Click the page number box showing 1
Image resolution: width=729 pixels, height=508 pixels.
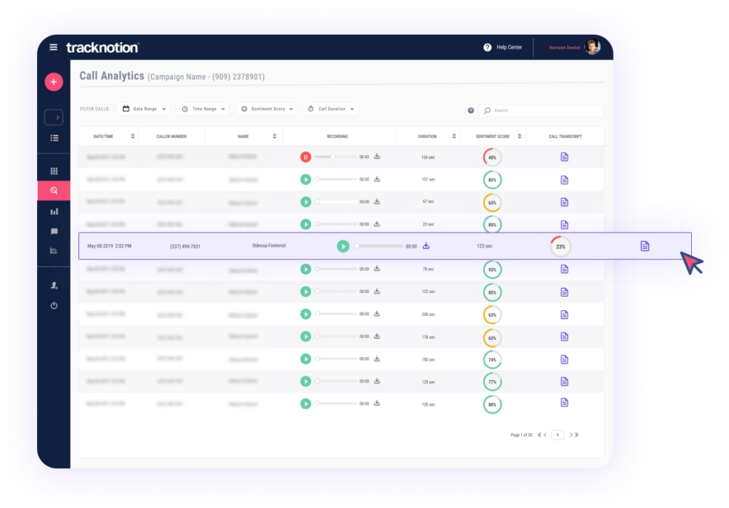557,435
